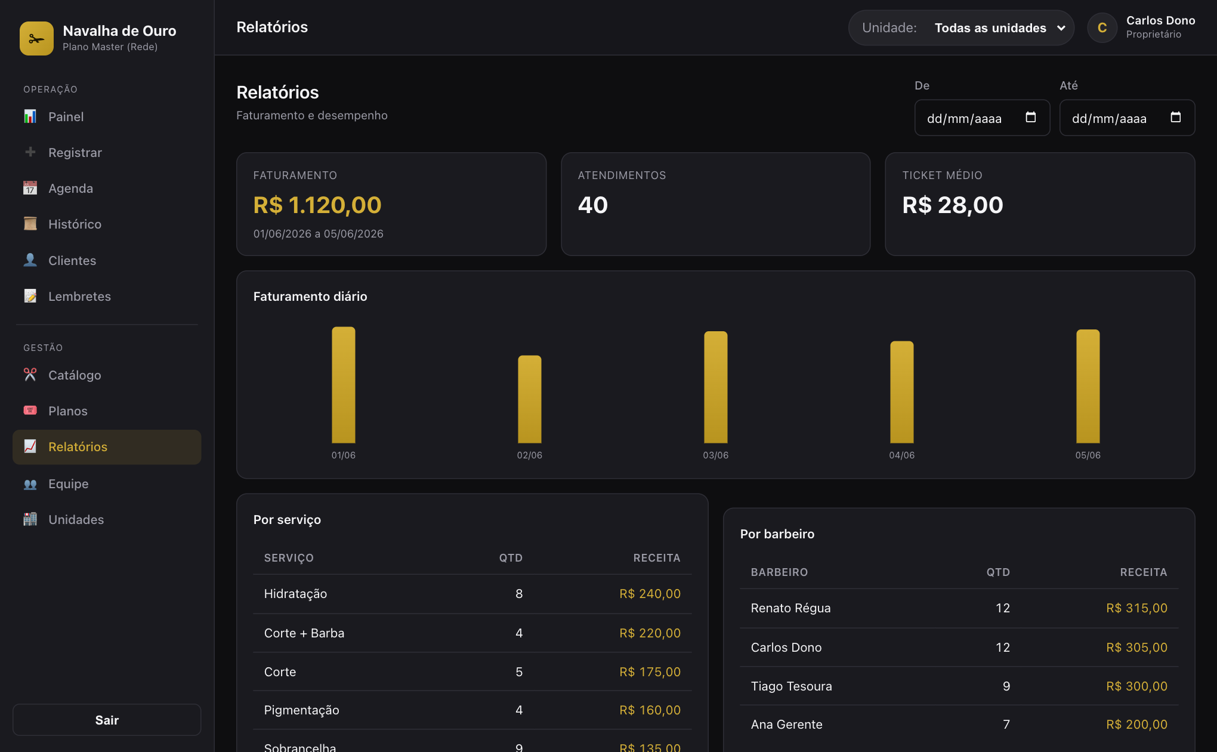Click the Relatórios chart icon

click(30, 446)
